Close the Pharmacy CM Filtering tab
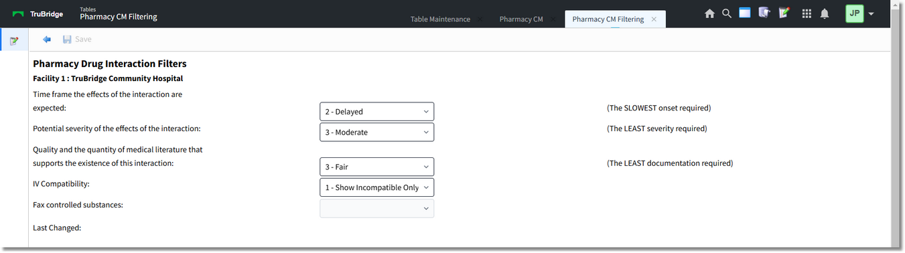905x253 pixels. coord(654,19)
